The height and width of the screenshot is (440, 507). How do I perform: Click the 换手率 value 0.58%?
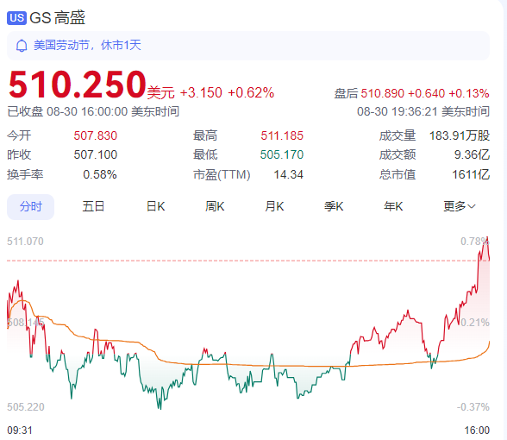coord(100,174)
